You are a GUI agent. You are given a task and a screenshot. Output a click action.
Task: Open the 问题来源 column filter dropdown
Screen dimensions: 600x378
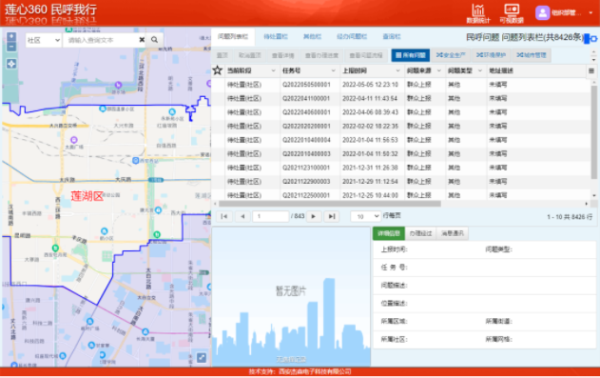click(x=438, y=70)
